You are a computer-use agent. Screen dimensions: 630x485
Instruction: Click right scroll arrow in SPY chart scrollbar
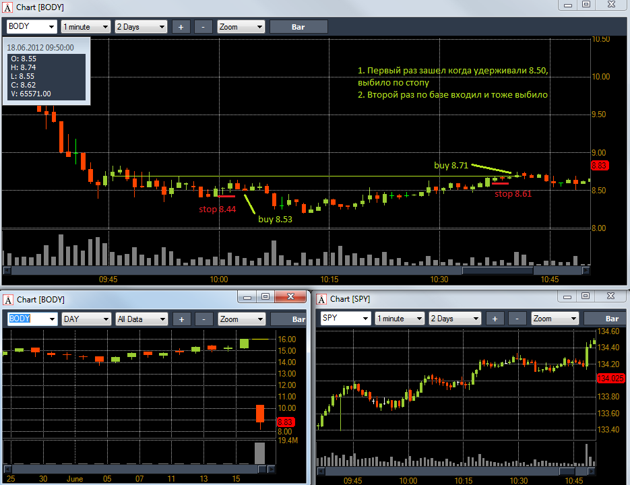(x=591, y=471)
